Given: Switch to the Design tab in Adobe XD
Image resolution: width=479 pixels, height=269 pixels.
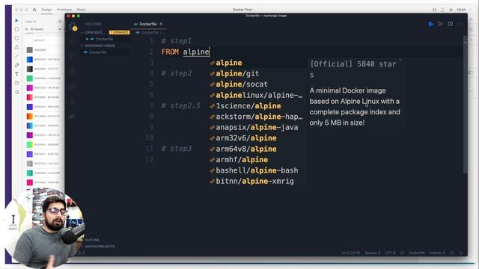Looking at the screenshot, I should [46, 10].
